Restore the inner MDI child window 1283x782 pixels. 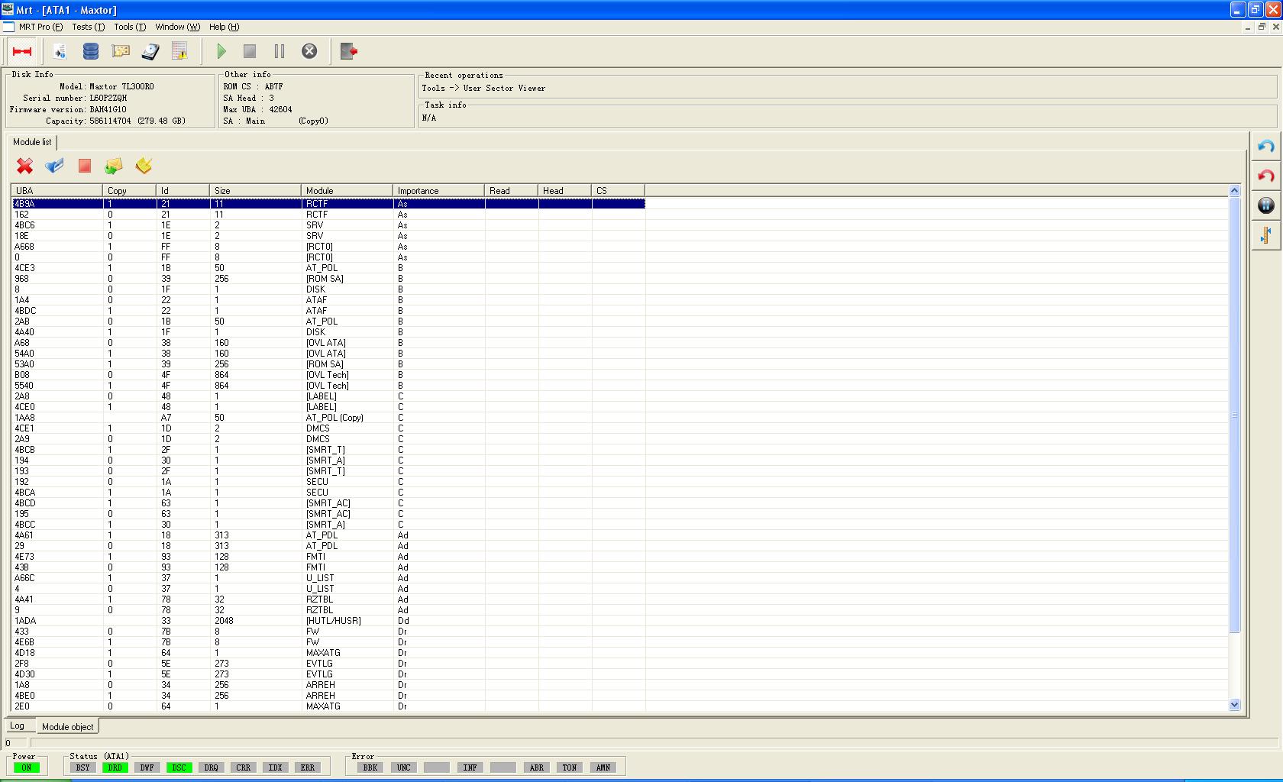pyautogui.click(x=1262, y=27)
